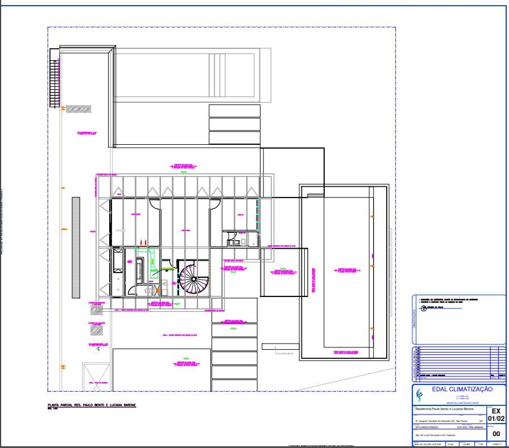Screen dimensions: 509x448
Task: Select the Residencia Paulo Bento e Luciana Barone field
Action: 444,409
